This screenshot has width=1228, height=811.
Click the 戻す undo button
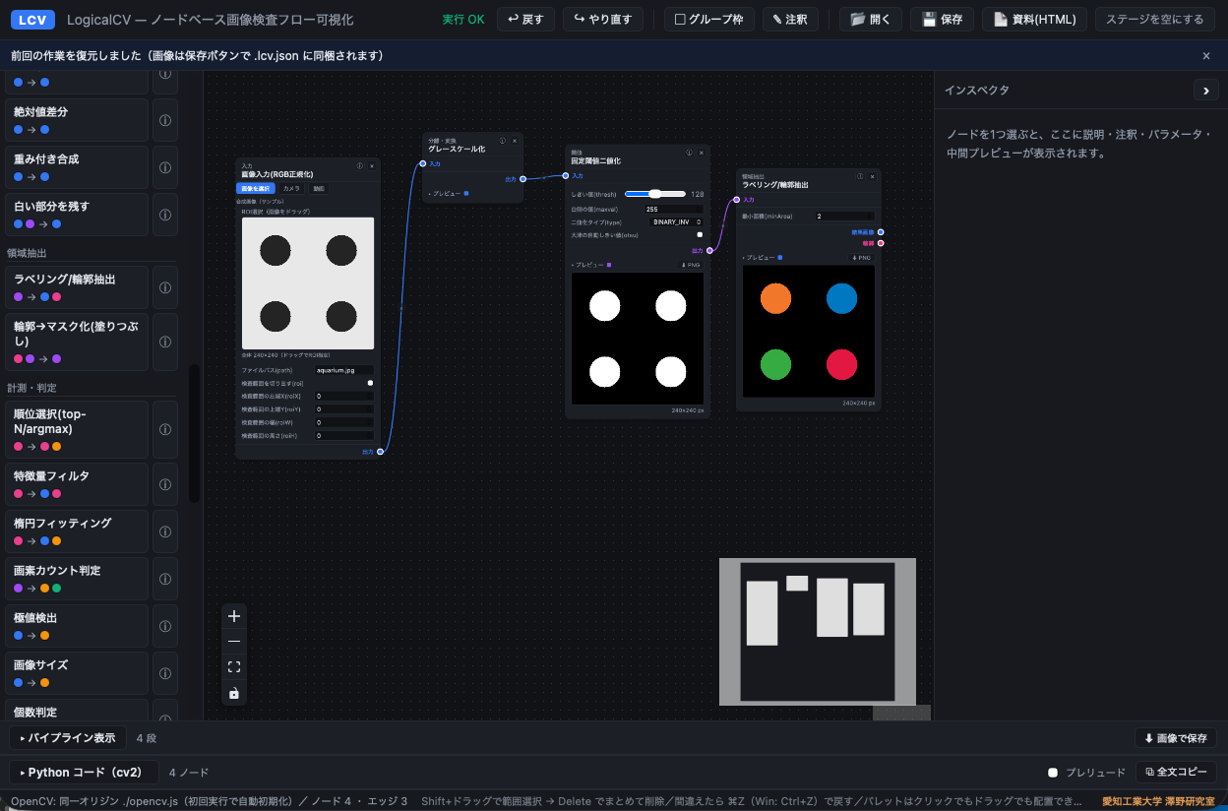pos(526,19)
